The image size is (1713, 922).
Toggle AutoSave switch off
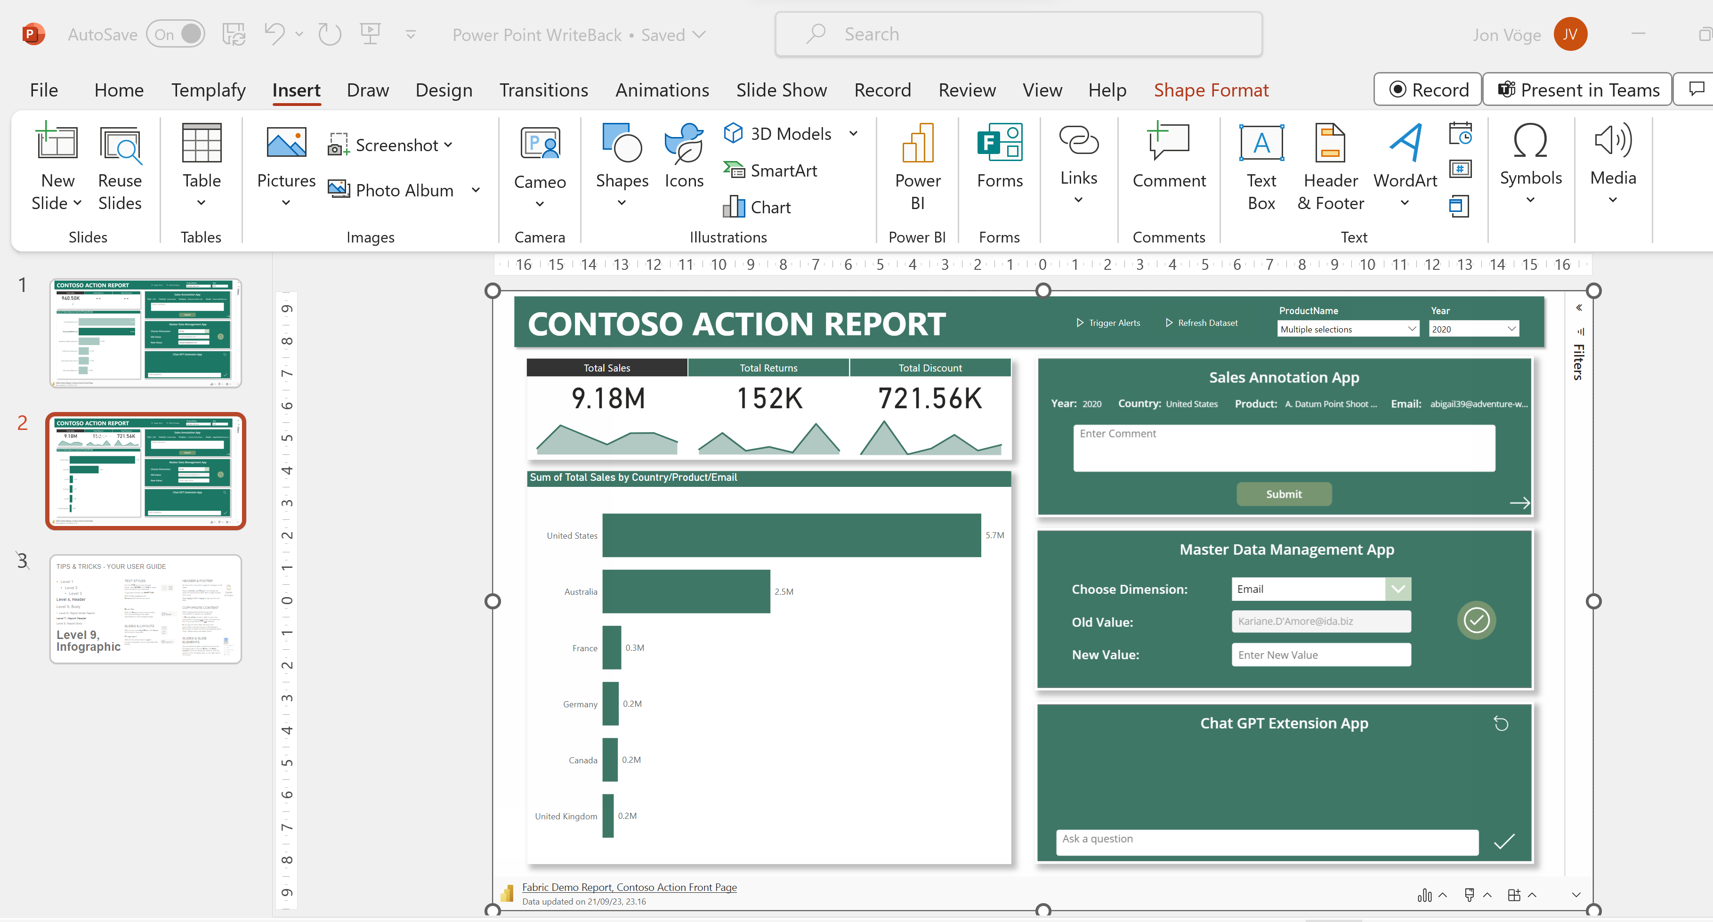tap(176, 34)
